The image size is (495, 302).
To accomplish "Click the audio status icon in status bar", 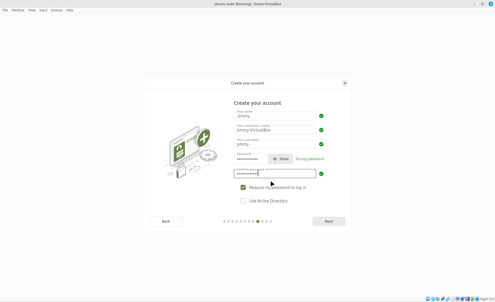I will tap(438, 299).
